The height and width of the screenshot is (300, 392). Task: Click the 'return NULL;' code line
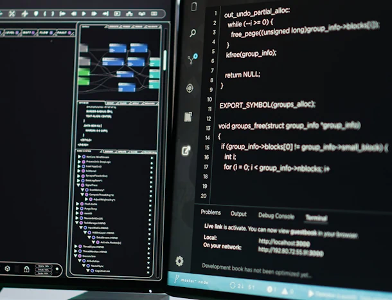242,75
